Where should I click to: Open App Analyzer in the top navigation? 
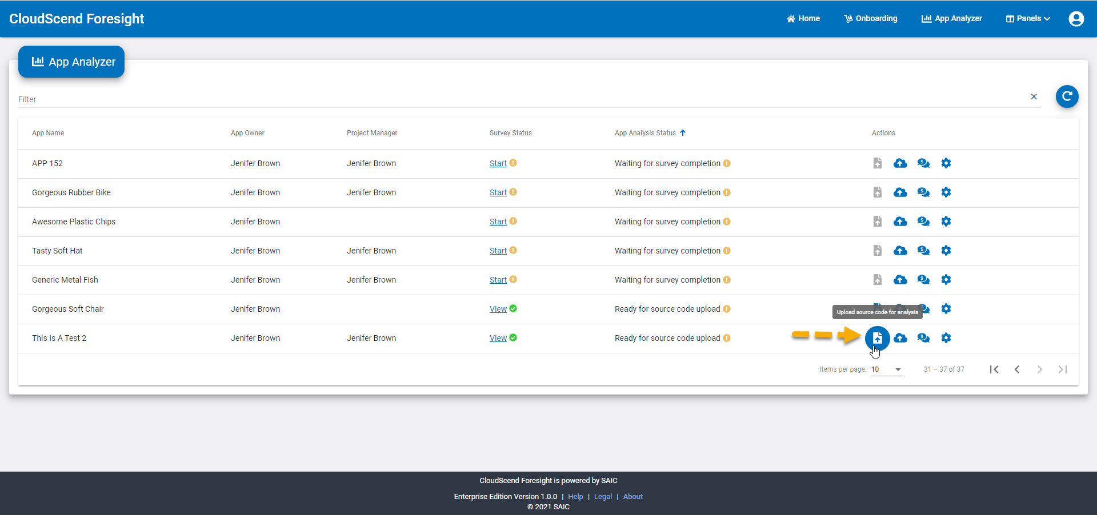click(x=952, y=19)
